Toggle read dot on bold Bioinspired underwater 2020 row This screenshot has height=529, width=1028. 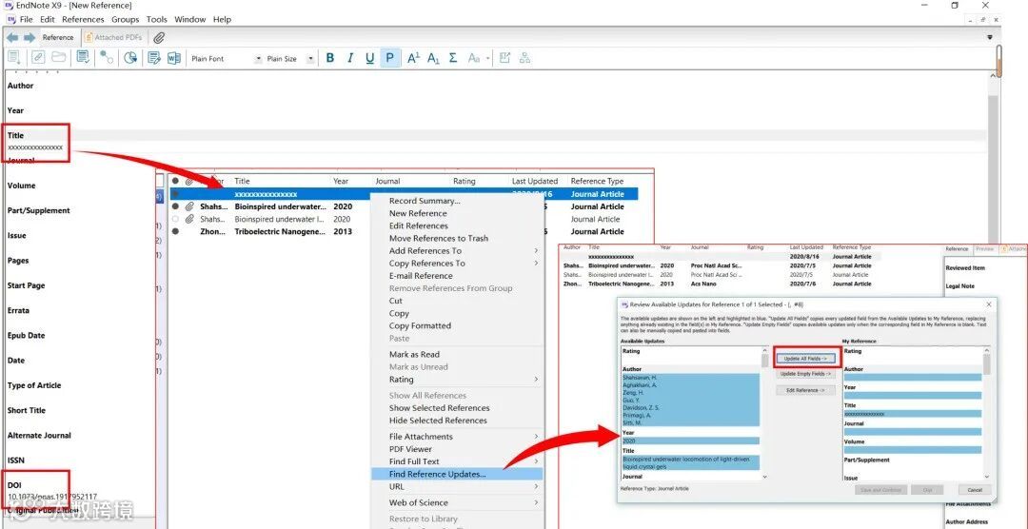(x=175, y=206)
